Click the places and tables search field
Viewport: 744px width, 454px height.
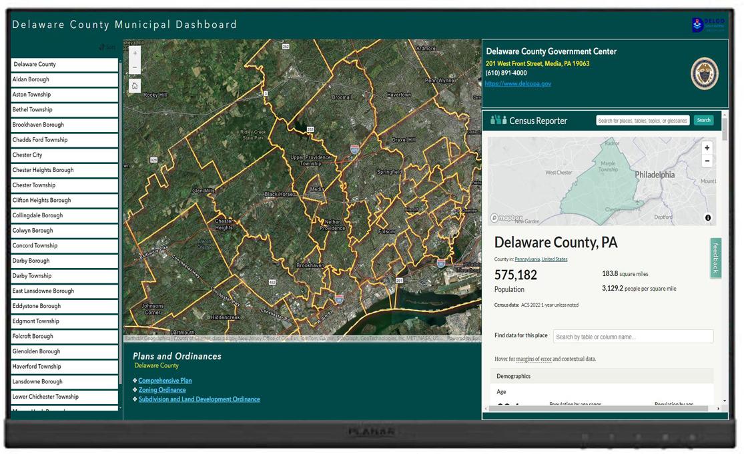pyautogui.click(x=642, y=121)
